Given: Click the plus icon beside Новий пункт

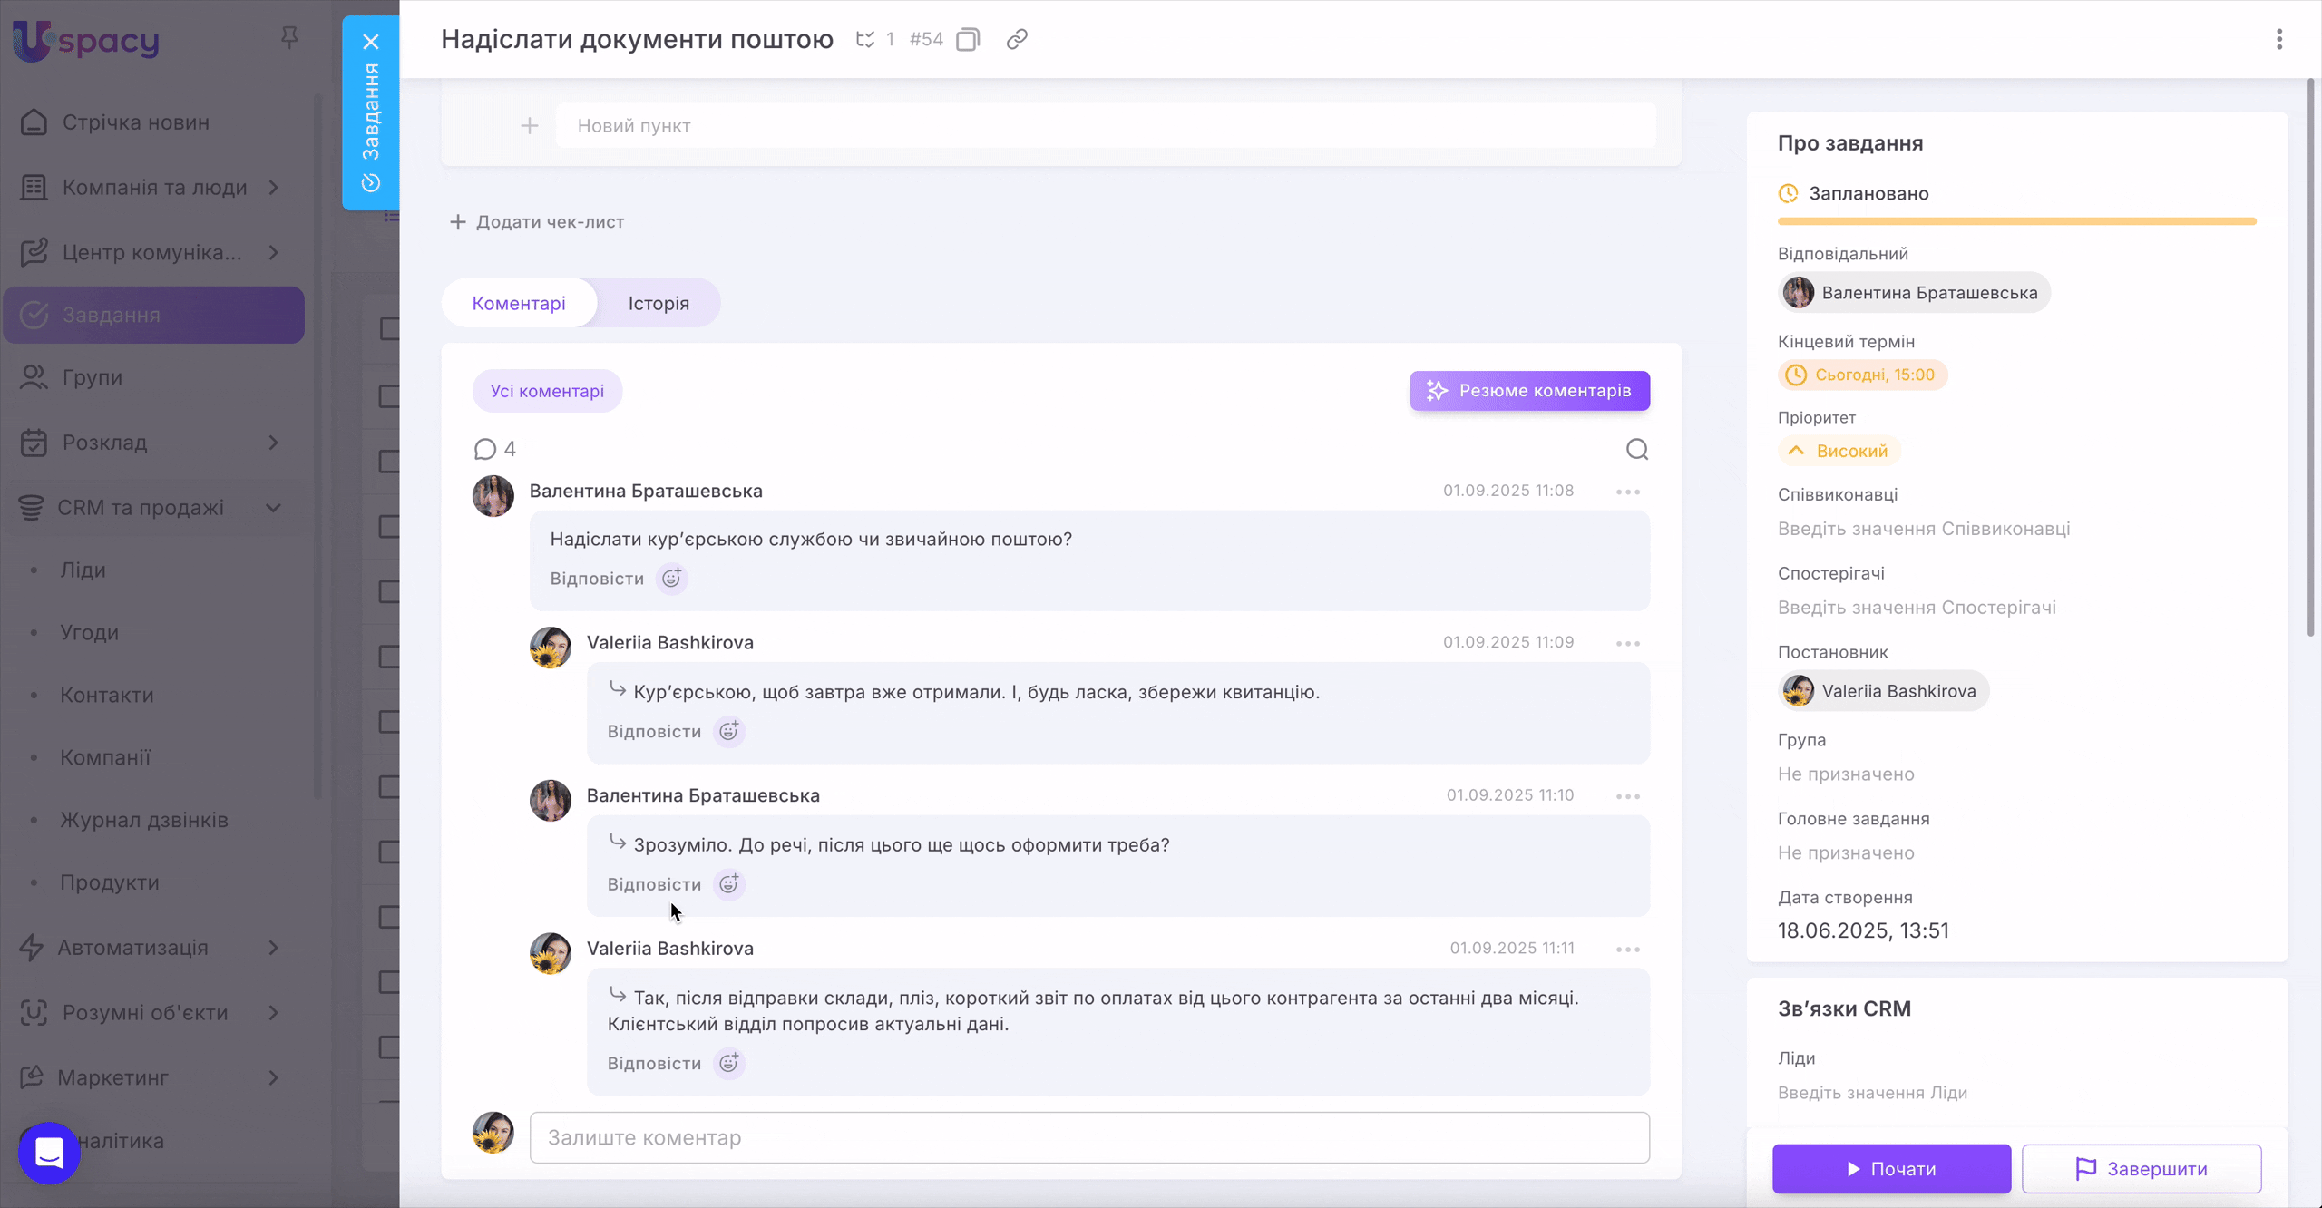Looking at the screenshot, I should point(530,125).
